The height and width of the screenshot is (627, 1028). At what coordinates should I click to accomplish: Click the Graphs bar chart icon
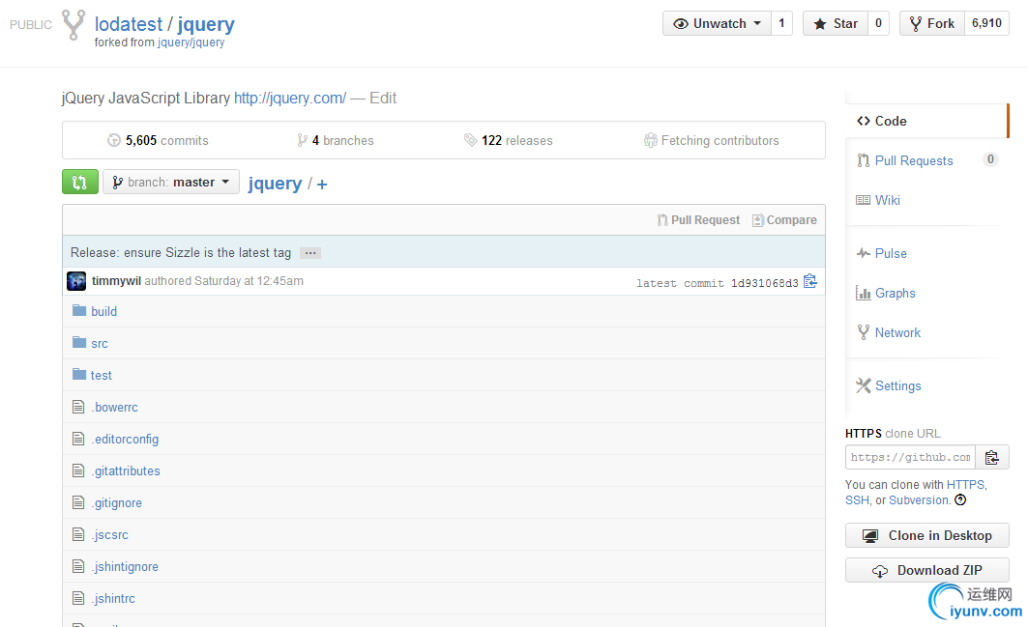[864, 293]
